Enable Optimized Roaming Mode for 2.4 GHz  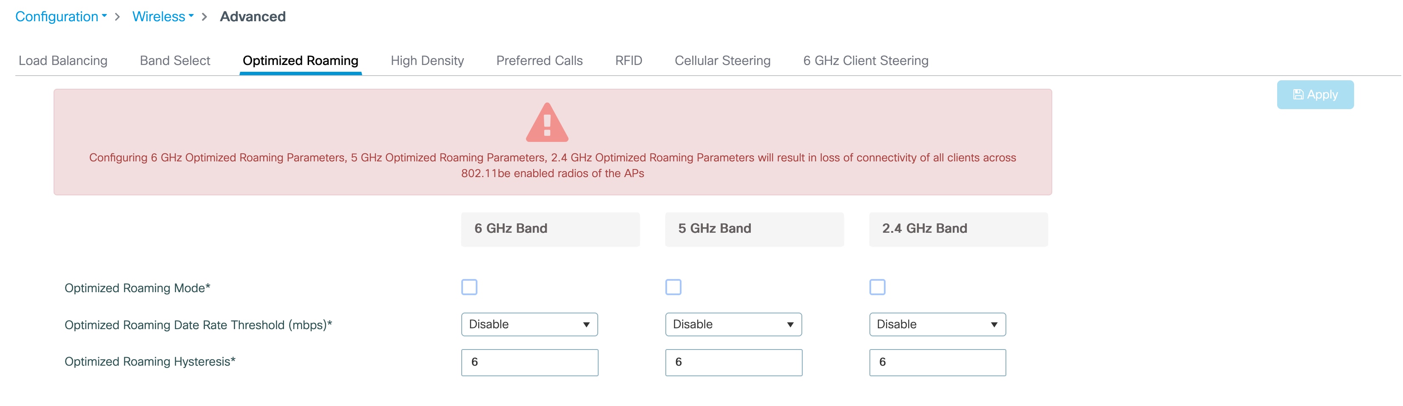tap(877, 287)
